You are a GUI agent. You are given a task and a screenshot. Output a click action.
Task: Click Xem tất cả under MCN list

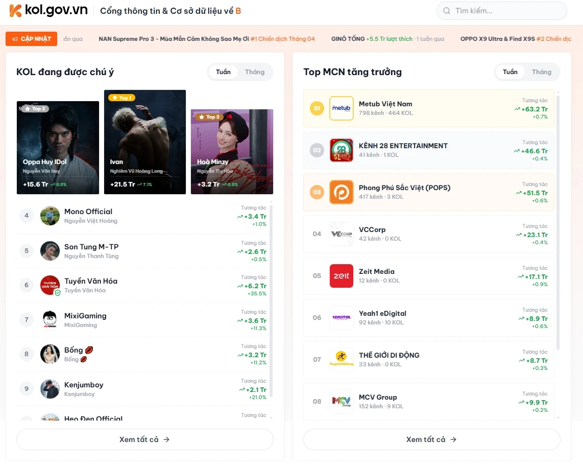coord(432,439)
